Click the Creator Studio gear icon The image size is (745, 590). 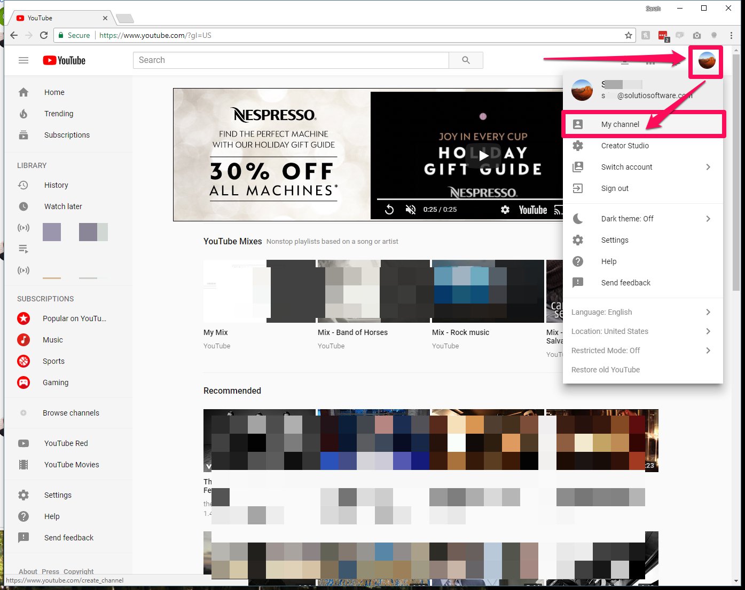[578, 146]
